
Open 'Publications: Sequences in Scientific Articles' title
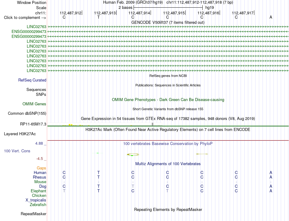click(168, 85)
